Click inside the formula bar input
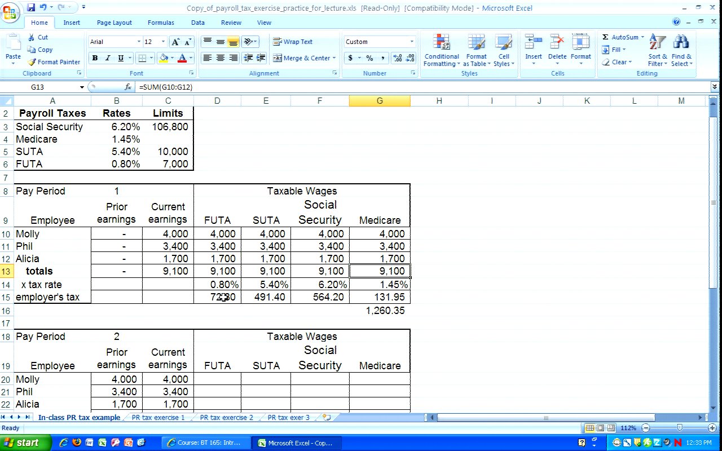The width and height of the screenshot is (722, 451). pyautogui.click(x=395, y=87)
